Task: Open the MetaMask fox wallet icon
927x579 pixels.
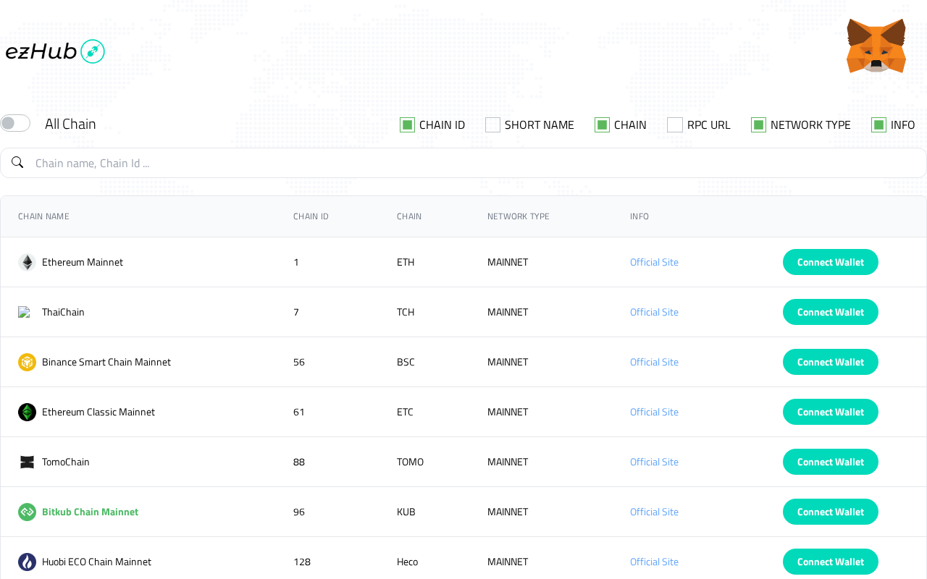Action: point(876,46)
